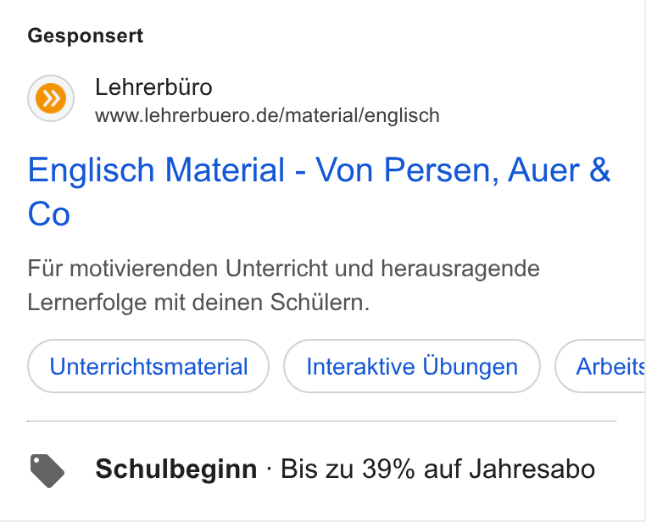Screen dimensions: 646x522
Task: Open the Bis zu 39% auf Jahresabo offer
Action: click(438, 469)
